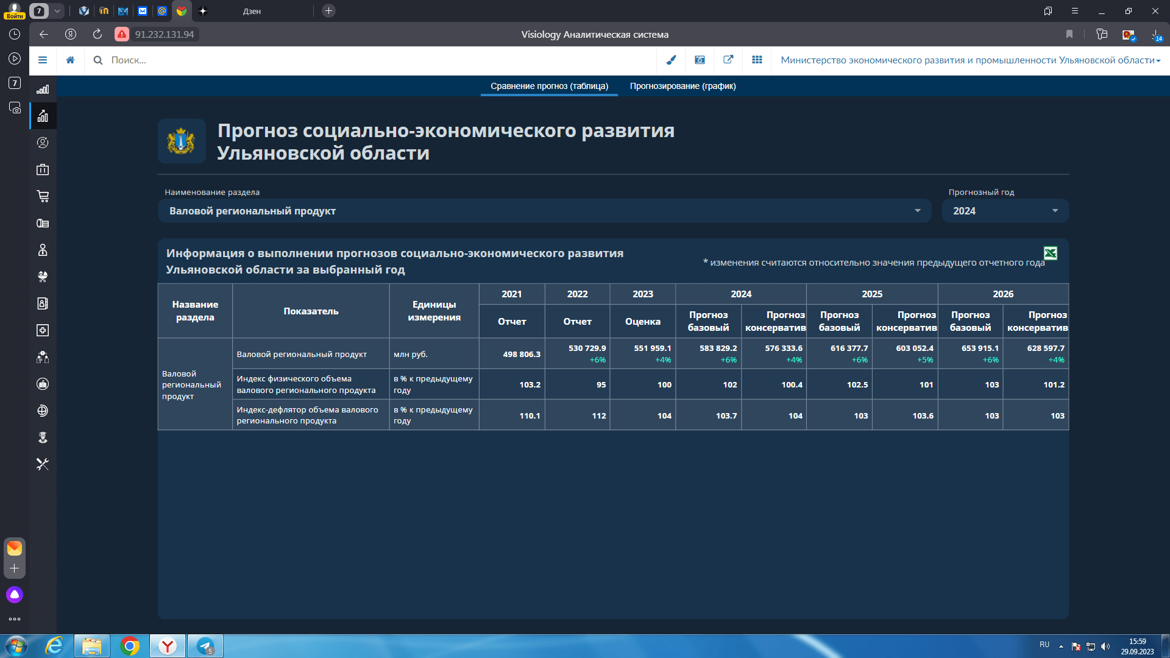Open the wrench and screwdriver sidebar section
Image resolution: width=1170 pixels, height=658 pixels.
pyautogui.click(x=43, y=464)
